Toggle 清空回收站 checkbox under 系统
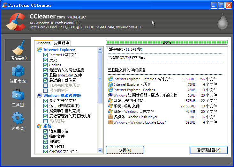Screen dimensions: 234x167 [x=46, y=131]
